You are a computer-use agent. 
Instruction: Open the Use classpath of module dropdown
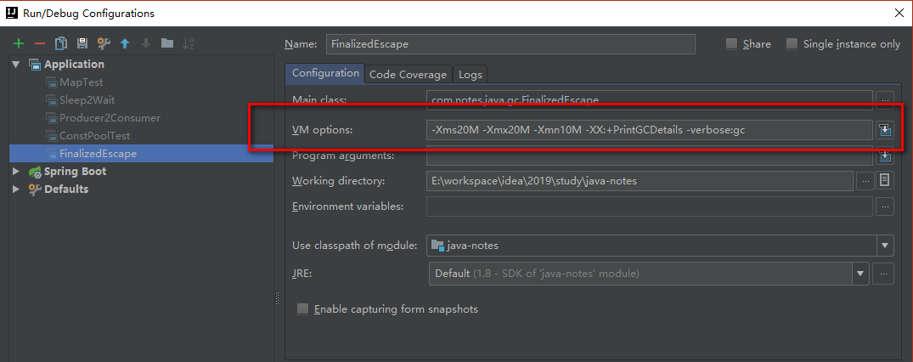[886, 246]
